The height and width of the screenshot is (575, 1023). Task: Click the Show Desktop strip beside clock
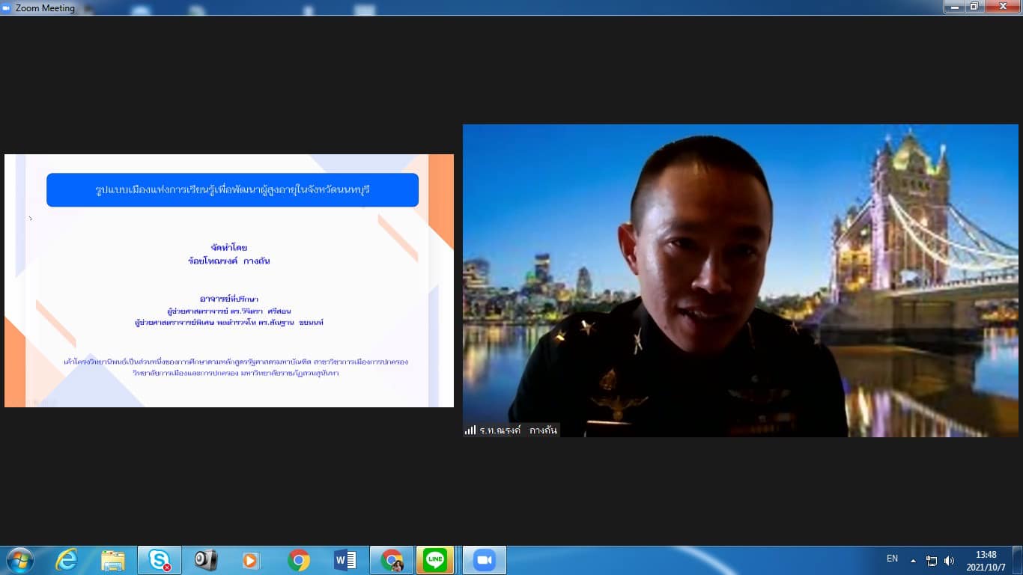[x=1017, y=560]
